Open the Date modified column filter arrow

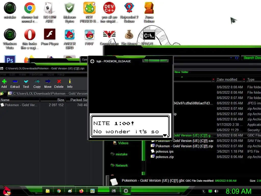[x=244, y=80]
